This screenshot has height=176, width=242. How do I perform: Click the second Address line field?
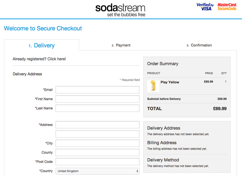[x=98, y=134]
